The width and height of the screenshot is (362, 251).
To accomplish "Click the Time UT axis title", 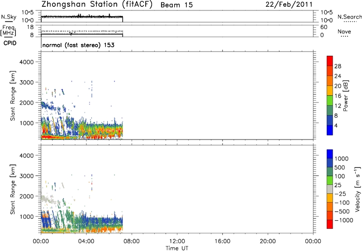I will pos(177,248).
